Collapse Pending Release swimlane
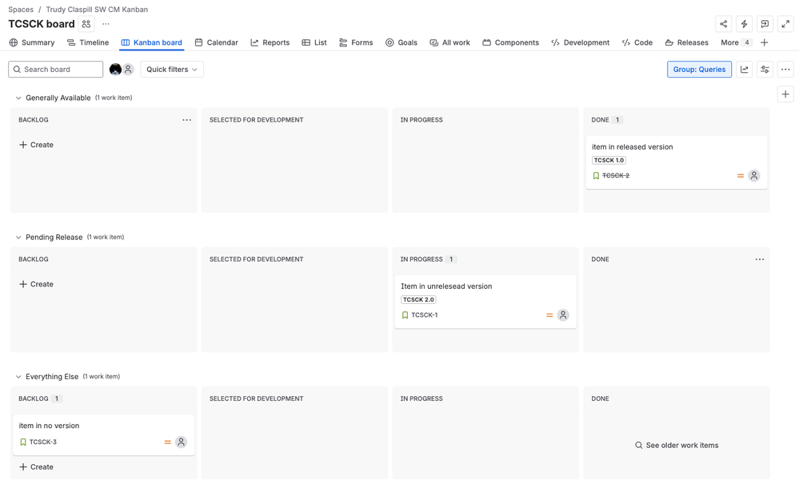 (x=18, y=238)
